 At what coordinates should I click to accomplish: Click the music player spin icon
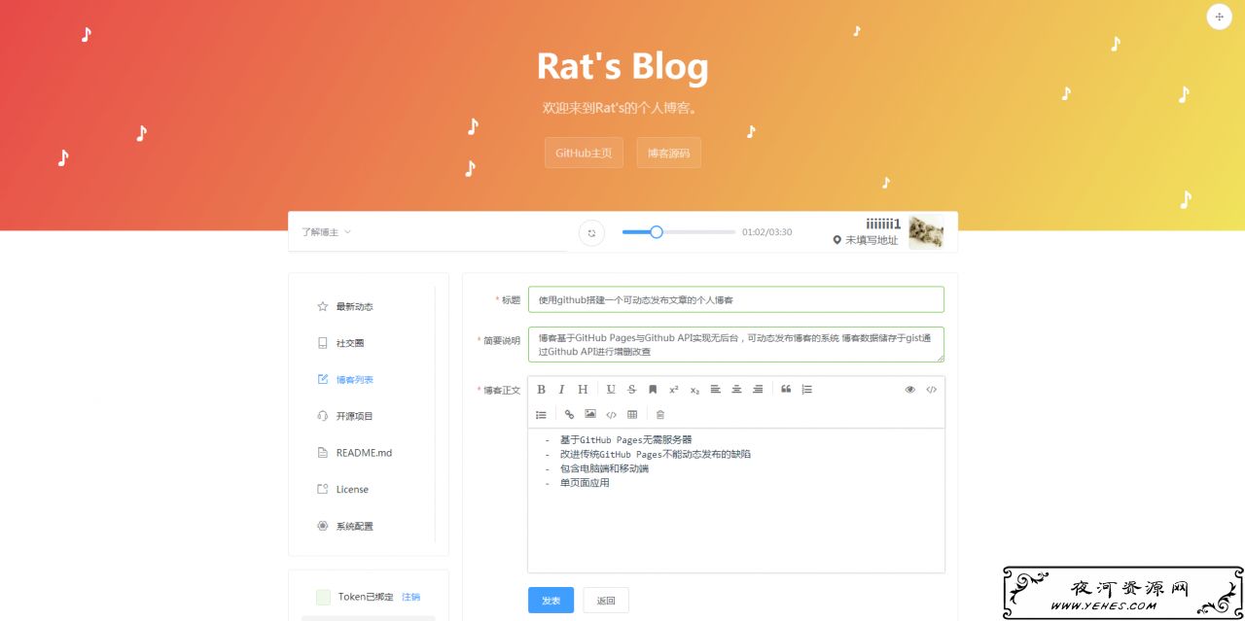(591, 232)
